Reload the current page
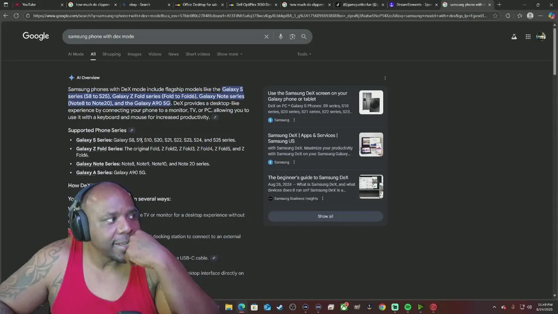Screen dimensions: 558x314 [16, 16]
